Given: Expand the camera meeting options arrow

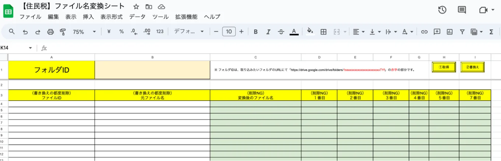Looking at the screenshot, I should point(493,10).
